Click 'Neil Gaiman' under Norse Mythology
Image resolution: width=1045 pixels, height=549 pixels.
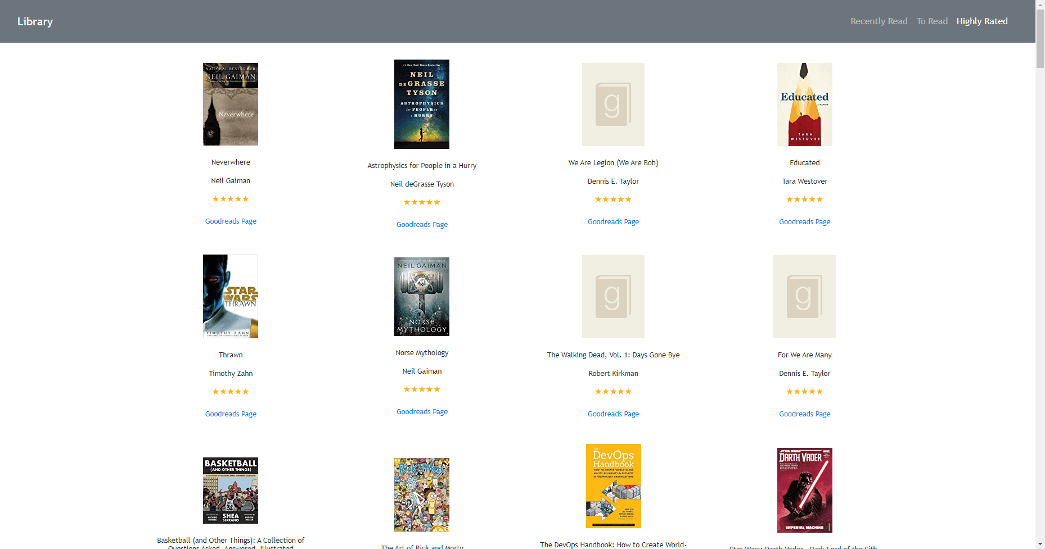click(422, 371)
